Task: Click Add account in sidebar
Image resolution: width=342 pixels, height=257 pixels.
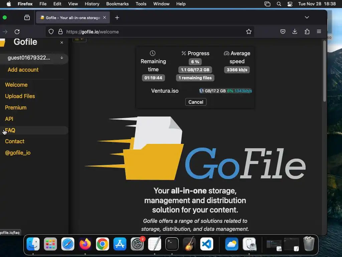Action: coord(23,70)
